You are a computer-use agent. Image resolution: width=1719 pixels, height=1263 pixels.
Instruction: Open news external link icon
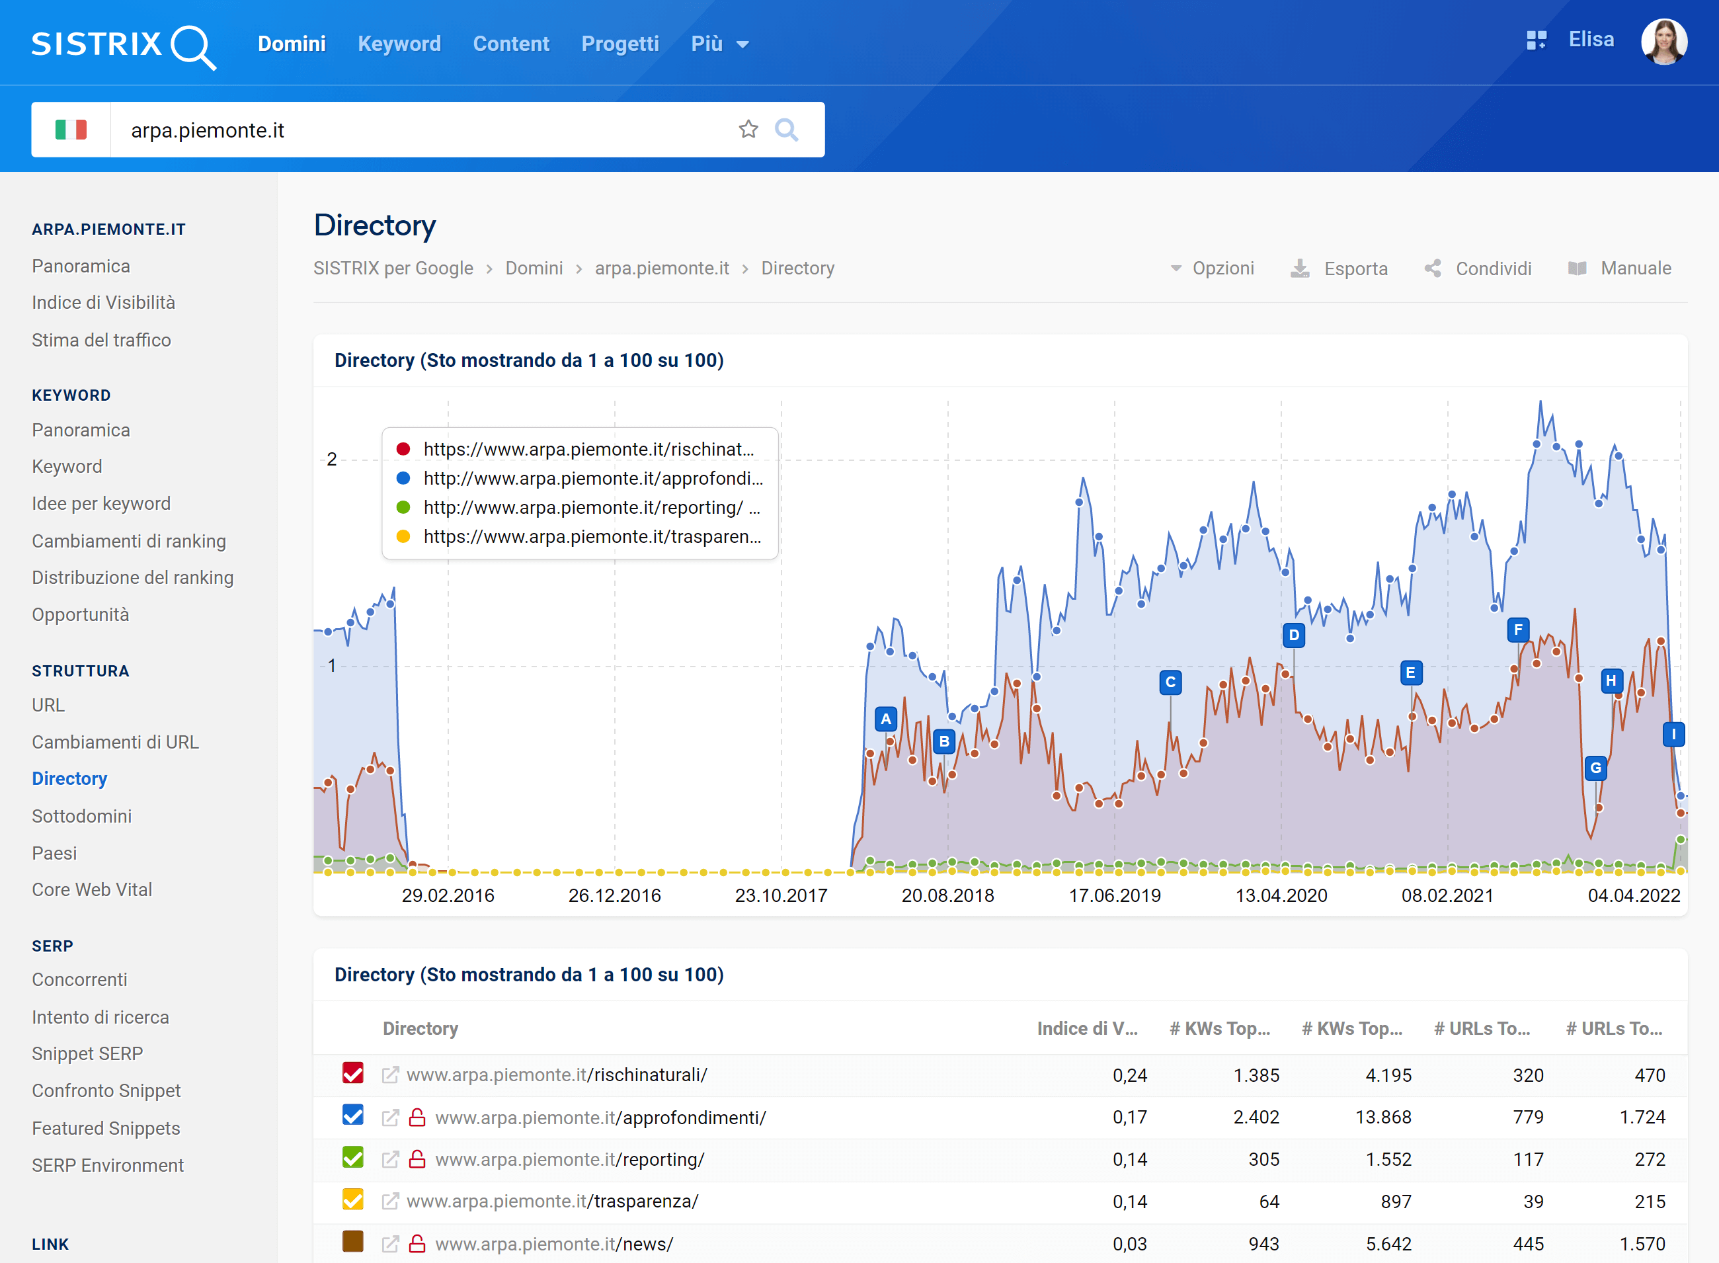click(x=390, y=1244)
